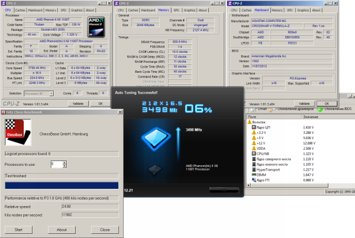The width and height of the screenshot is (355, 238).
Task: Click the DIMM voltage value 1.647 V
Action: pyautogui.click(x=308, y=175)
